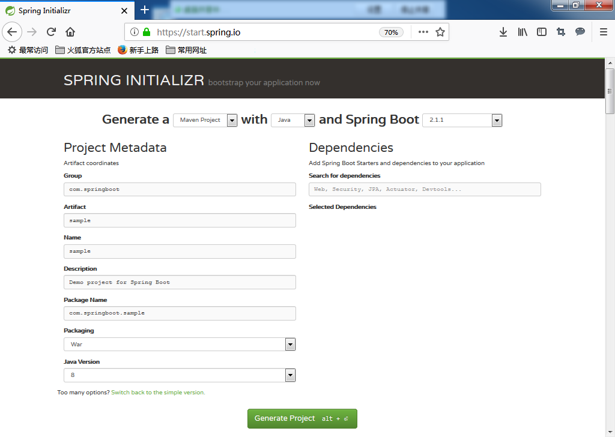Select the Spring Initializr browser tab
Viewport: 615px width, 437px height.
pyautogui.click(x=66, y=10)
